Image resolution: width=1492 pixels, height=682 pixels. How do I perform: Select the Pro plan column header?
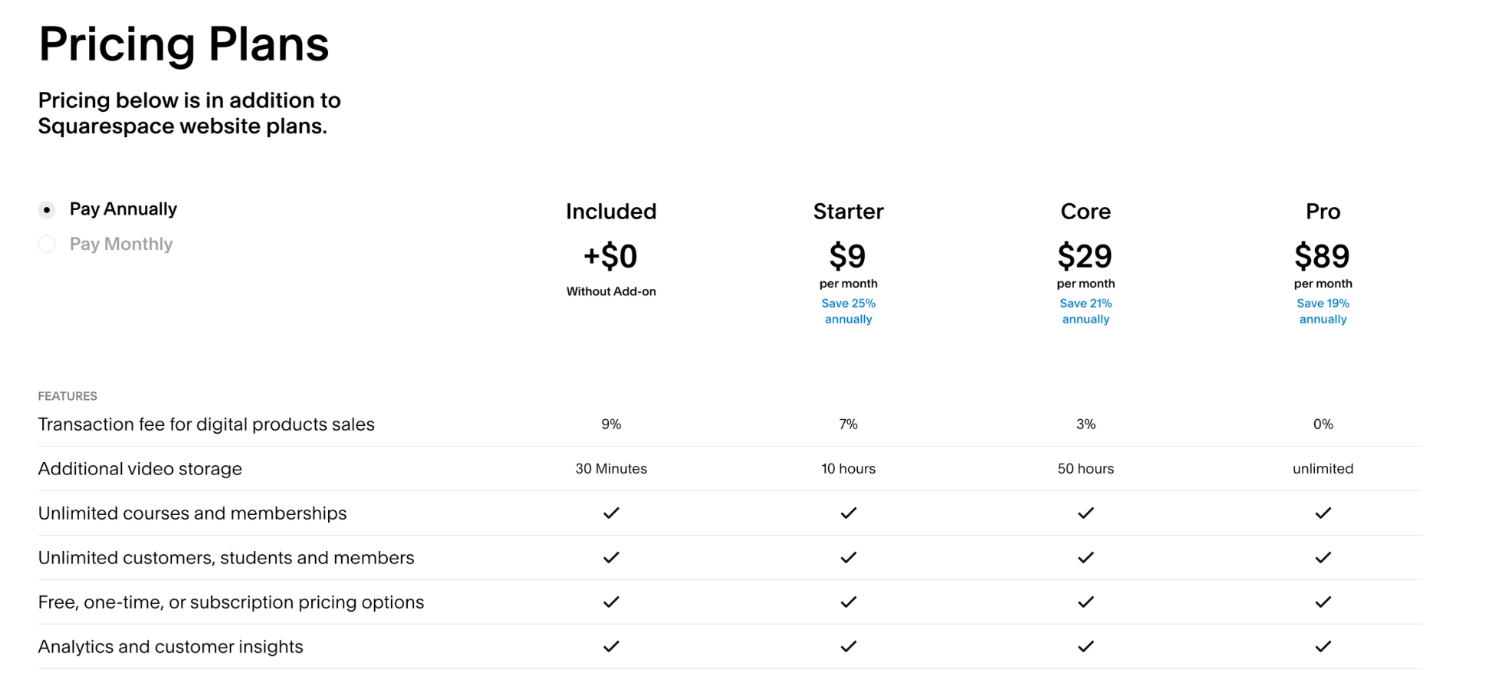[1323, 211]
